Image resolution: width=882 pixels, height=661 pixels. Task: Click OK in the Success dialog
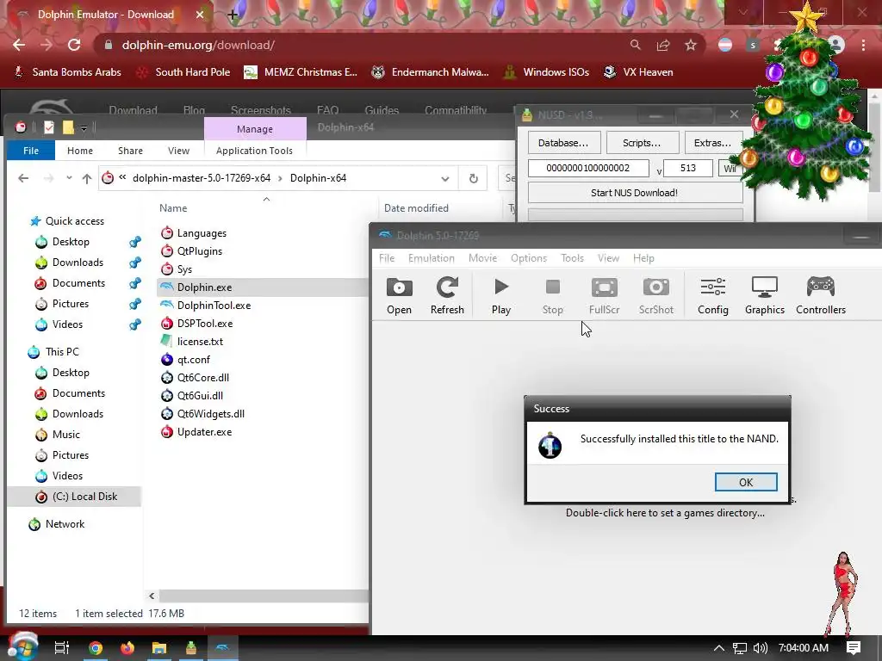pos(746,482)
